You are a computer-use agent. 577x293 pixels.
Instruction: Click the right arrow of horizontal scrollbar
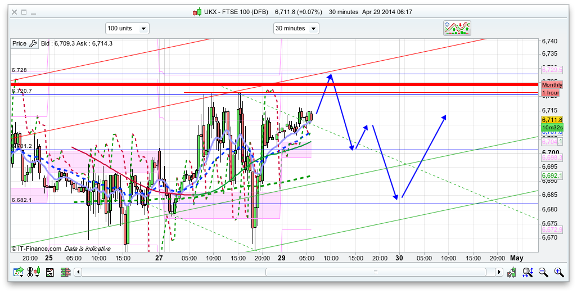coord(499,273)
